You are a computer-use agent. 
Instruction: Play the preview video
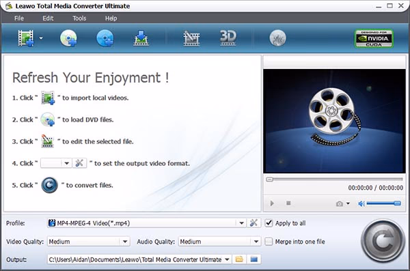[272, 203]
